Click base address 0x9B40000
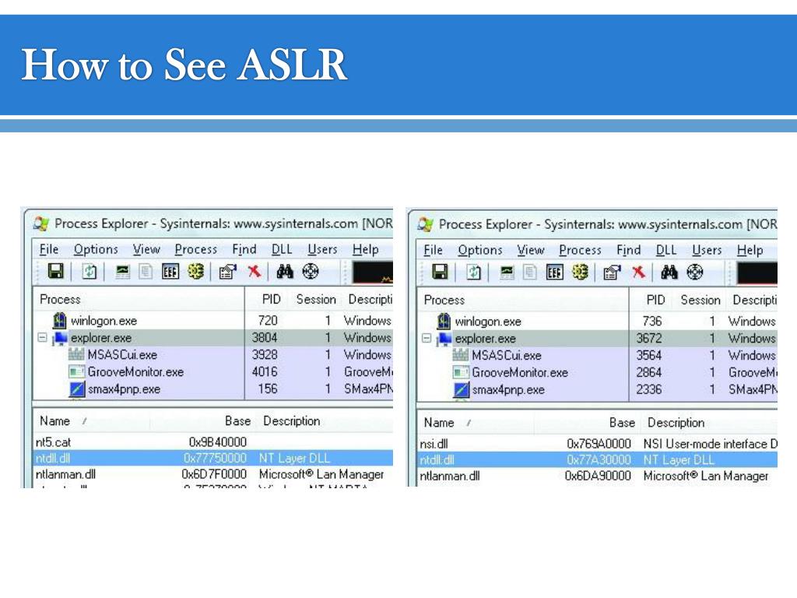Screen dimensions: 797x598 pos(218,442)
